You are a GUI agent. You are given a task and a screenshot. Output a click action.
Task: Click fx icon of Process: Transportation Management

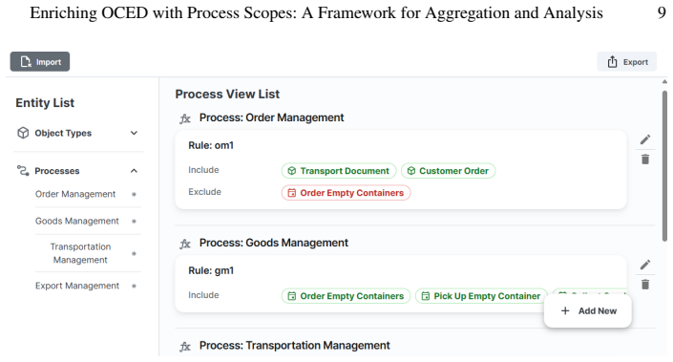pos(185,347)
